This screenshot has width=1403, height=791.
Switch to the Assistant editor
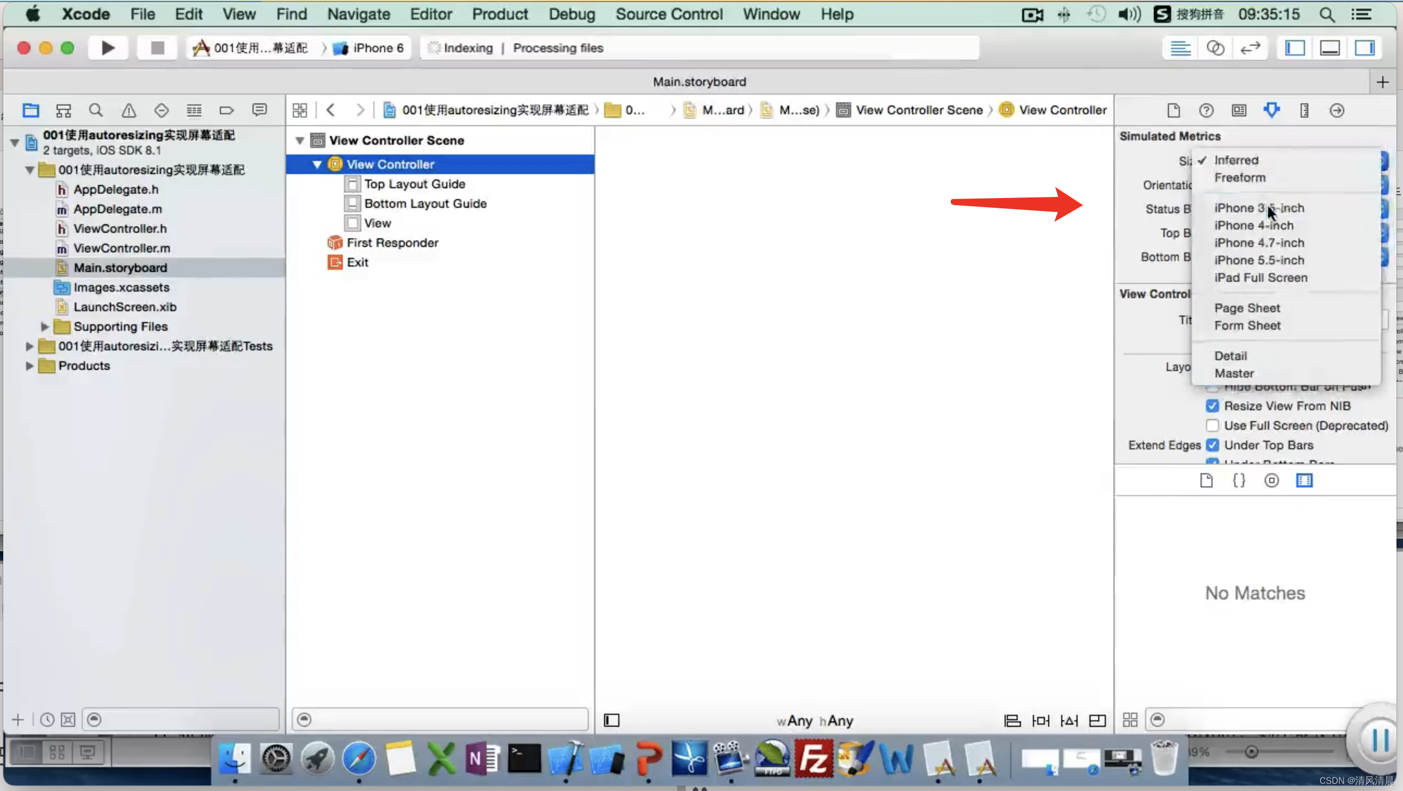(x=1215, y=48)
